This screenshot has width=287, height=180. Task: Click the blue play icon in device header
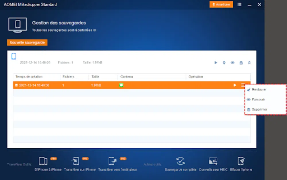pyautogui.click(x=216, y=63)
